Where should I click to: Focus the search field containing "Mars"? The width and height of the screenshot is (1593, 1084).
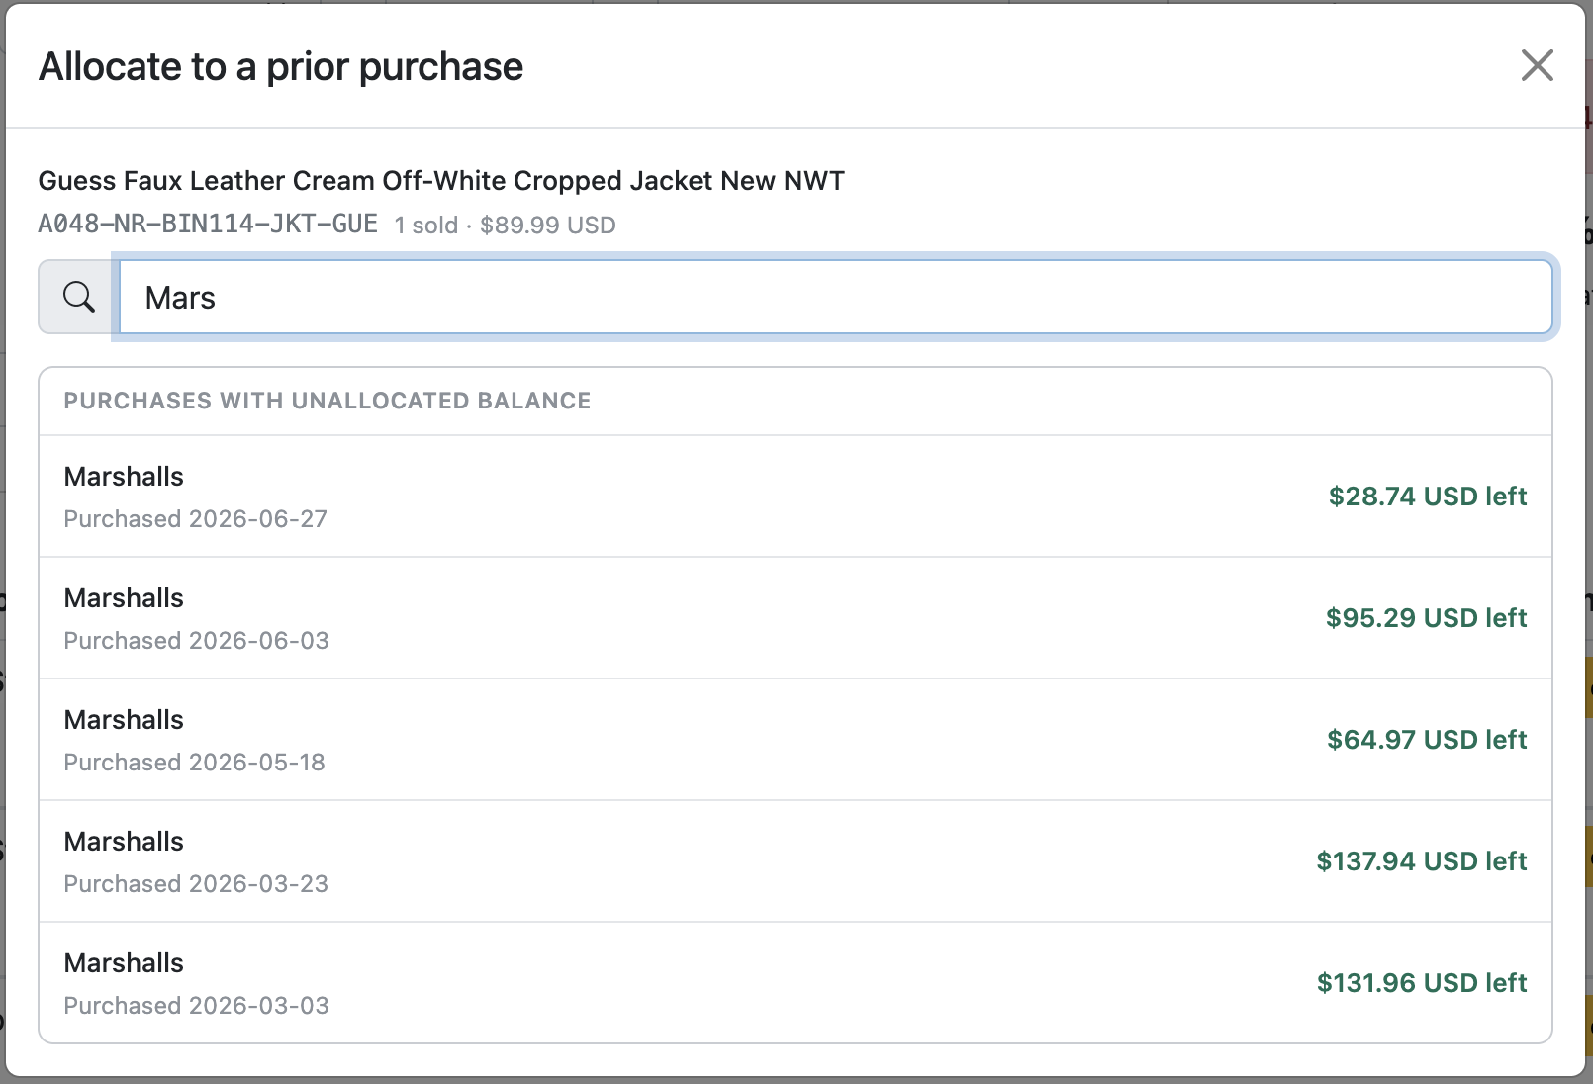(835, 297)
